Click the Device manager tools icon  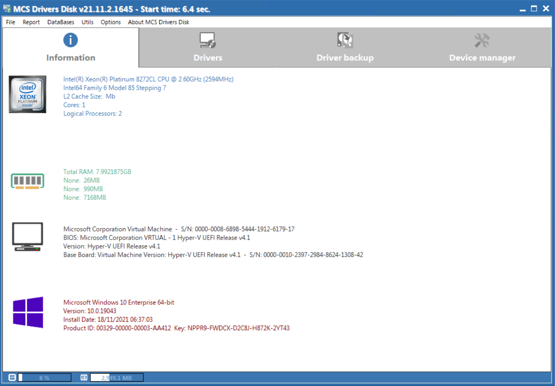point(482,41)
